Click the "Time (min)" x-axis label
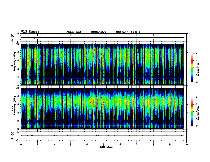 point(106,147)
